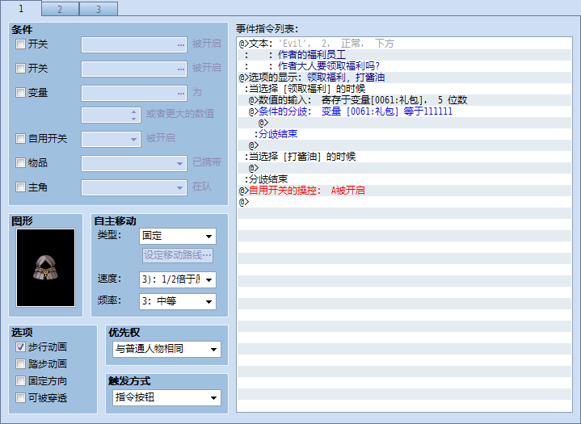This screenshot has height=424, width=581.
Task: Uncheck the 步行动画 option
Action: point(20,347)
